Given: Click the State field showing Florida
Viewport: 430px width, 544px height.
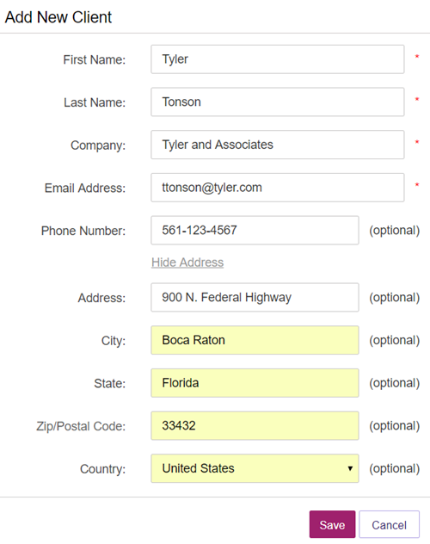Looking at the screenshot, I should (x=255, y=383).
